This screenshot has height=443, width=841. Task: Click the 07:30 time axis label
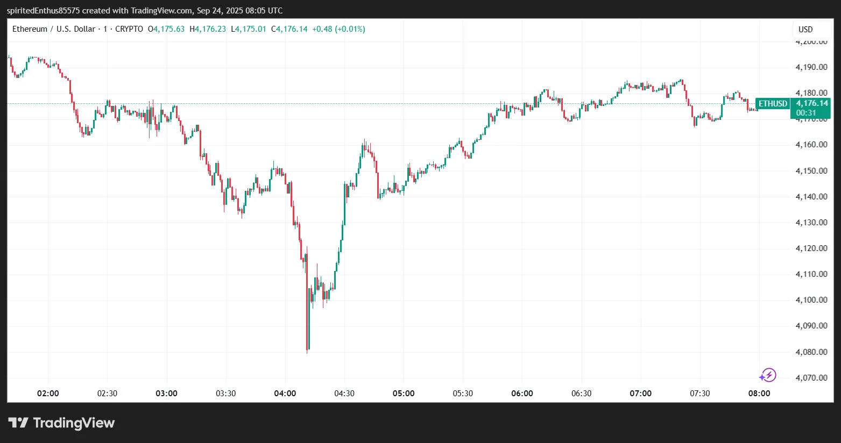pos(699,394)
